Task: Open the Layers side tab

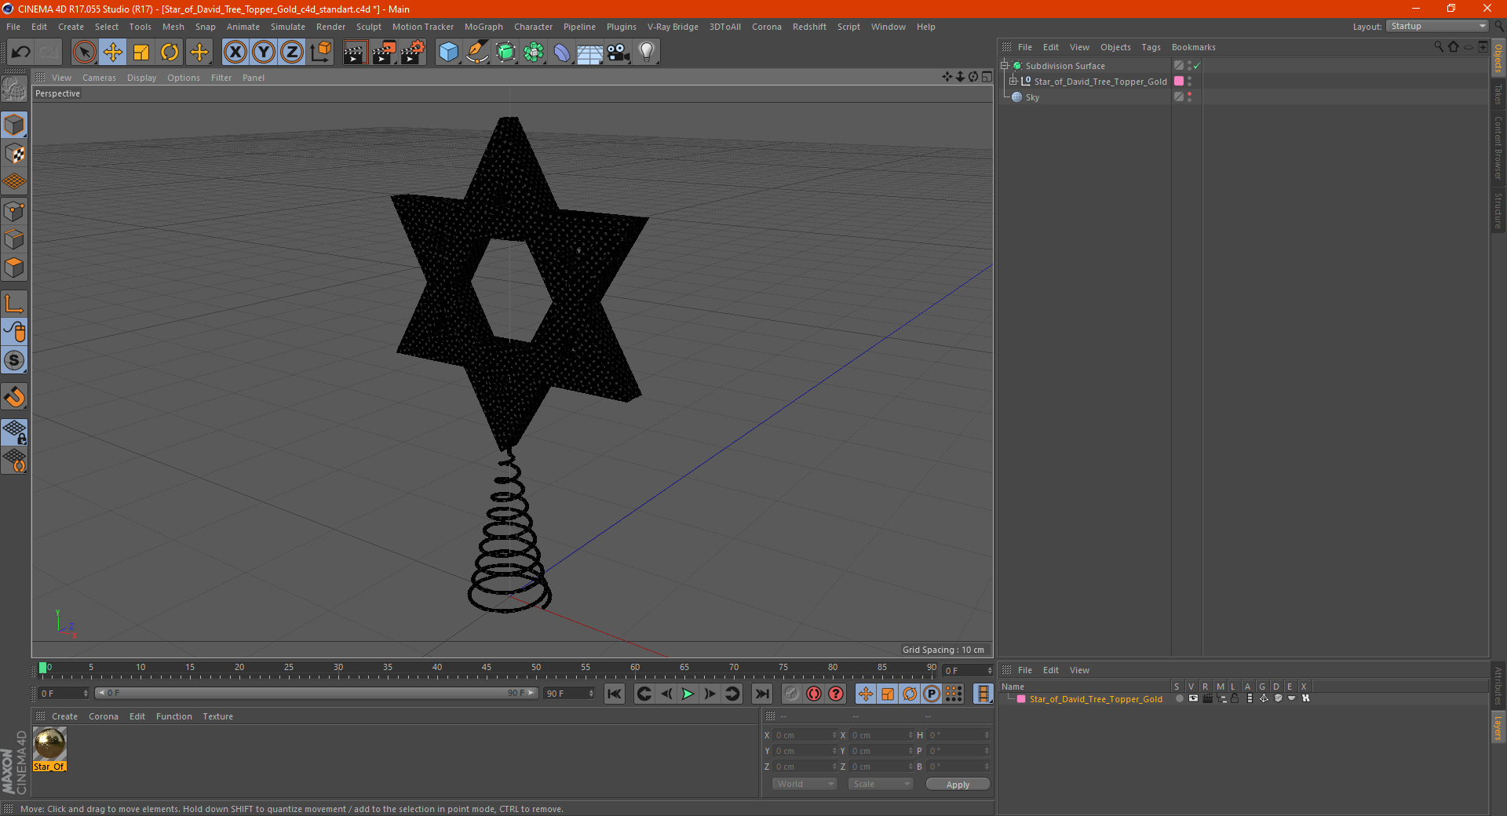Action: pyautogui.click(x=1498, y=727)
